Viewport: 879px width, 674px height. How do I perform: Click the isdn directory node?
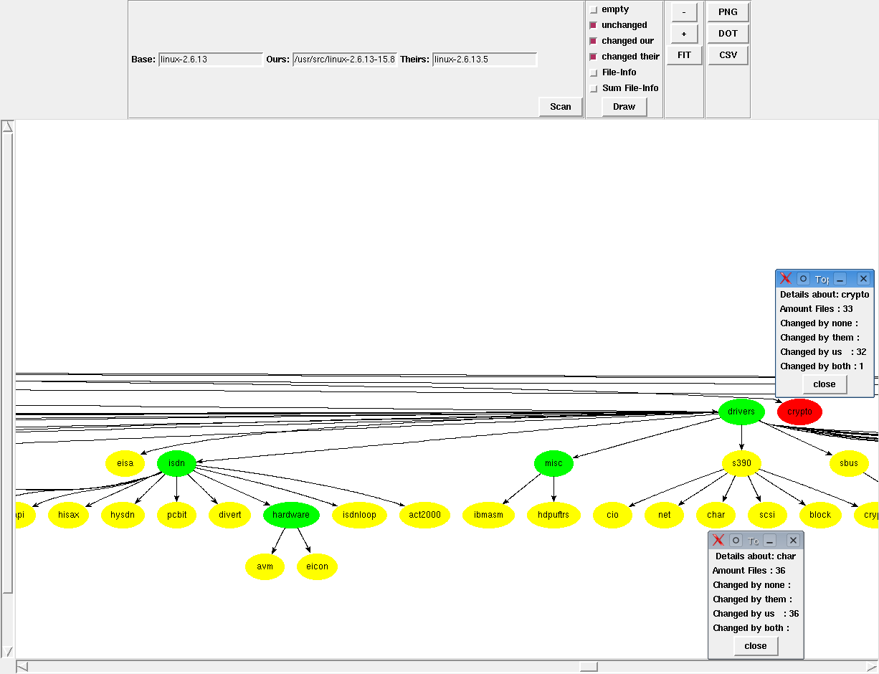pos(176,464)
